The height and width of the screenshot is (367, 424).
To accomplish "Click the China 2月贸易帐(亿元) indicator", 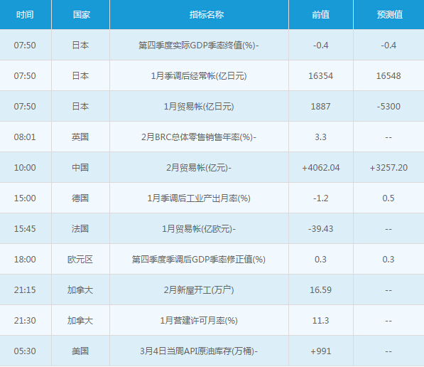I will click(x=199, y=168).
